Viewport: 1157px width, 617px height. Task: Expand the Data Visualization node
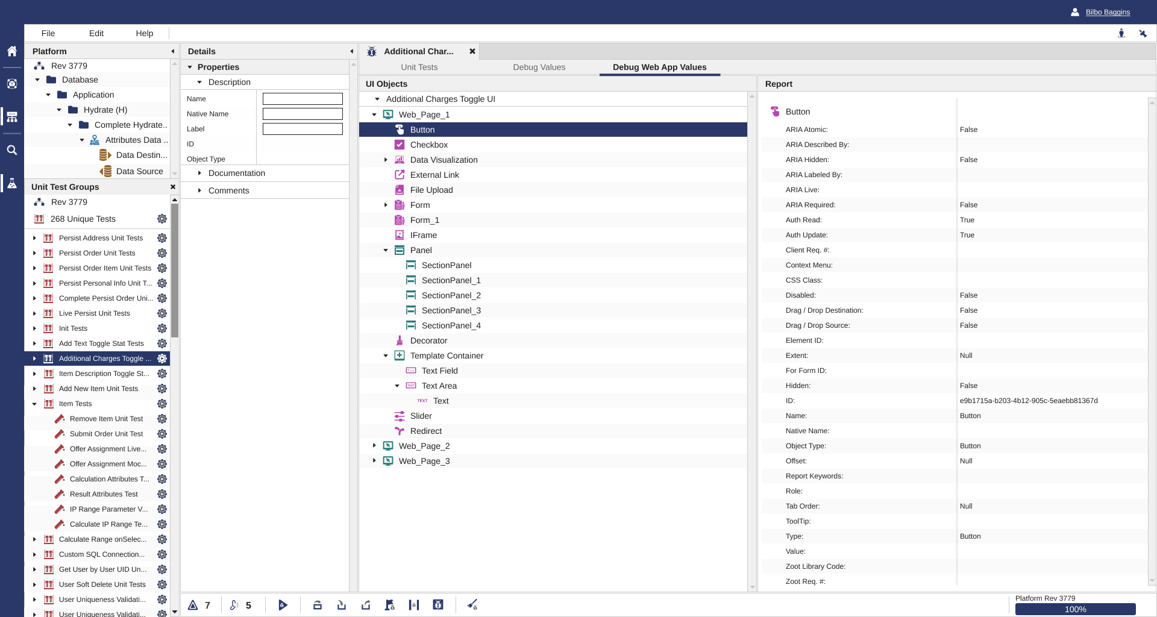386,160
